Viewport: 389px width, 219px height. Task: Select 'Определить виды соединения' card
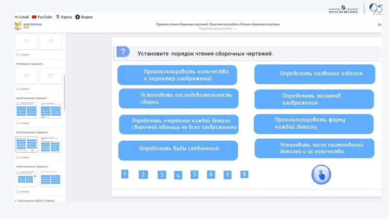(x=178, y=150)
